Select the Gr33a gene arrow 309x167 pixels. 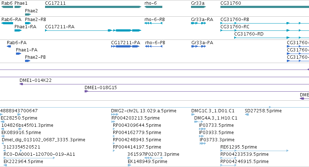point(199,7)
